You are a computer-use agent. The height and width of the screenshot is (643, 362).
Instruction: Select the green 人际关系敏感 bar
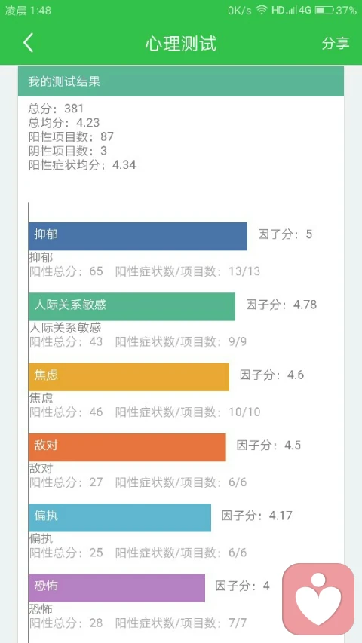click(x=132, y=306)
